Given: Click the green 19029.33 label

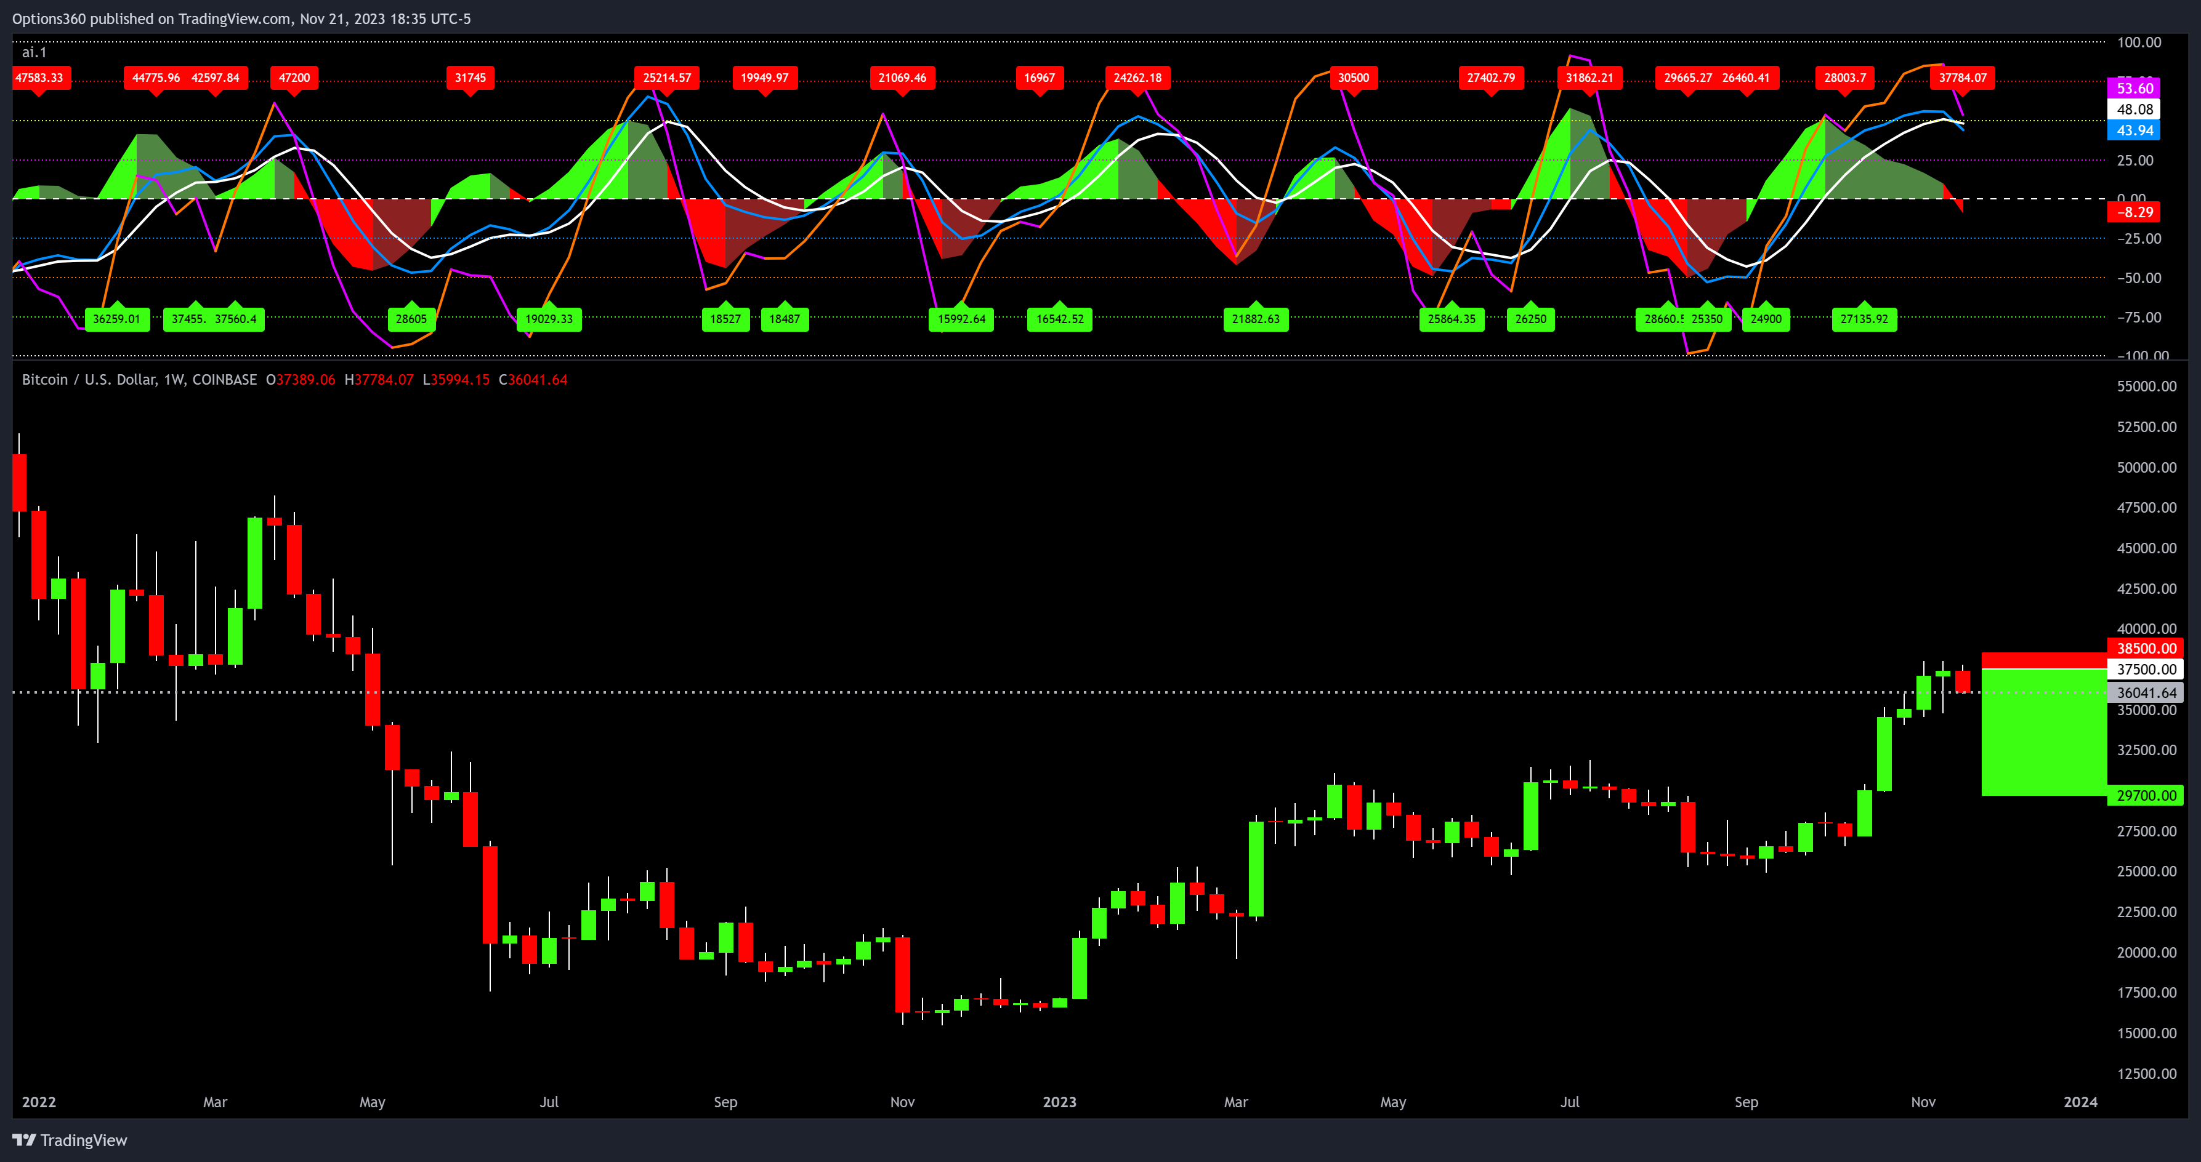Looking at the screenshot, I should [x=549, y=319].
